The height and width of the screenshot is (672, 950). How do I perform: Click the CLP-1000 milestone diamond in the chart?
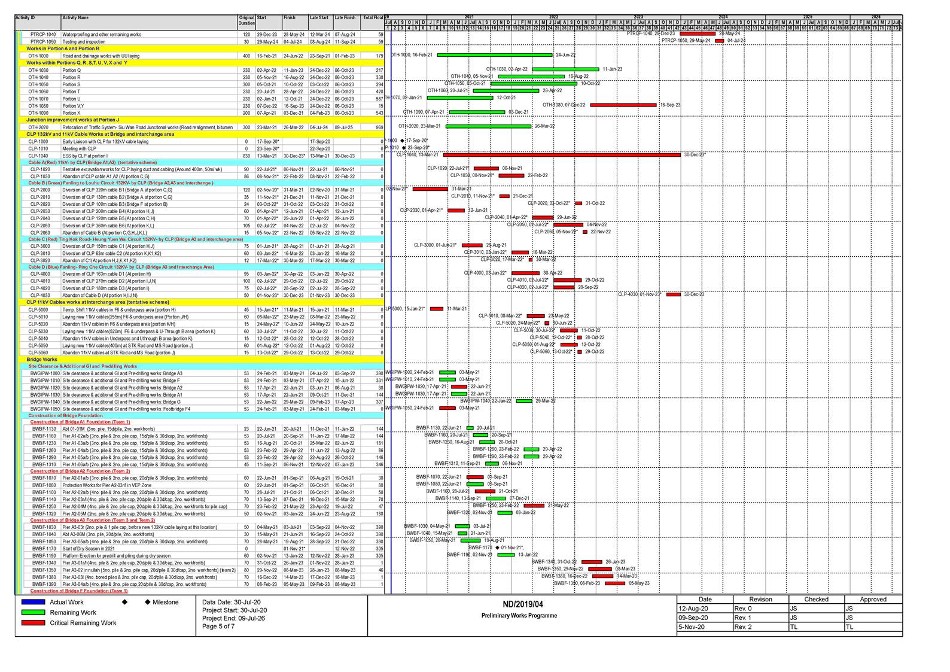tap(403, 141)
